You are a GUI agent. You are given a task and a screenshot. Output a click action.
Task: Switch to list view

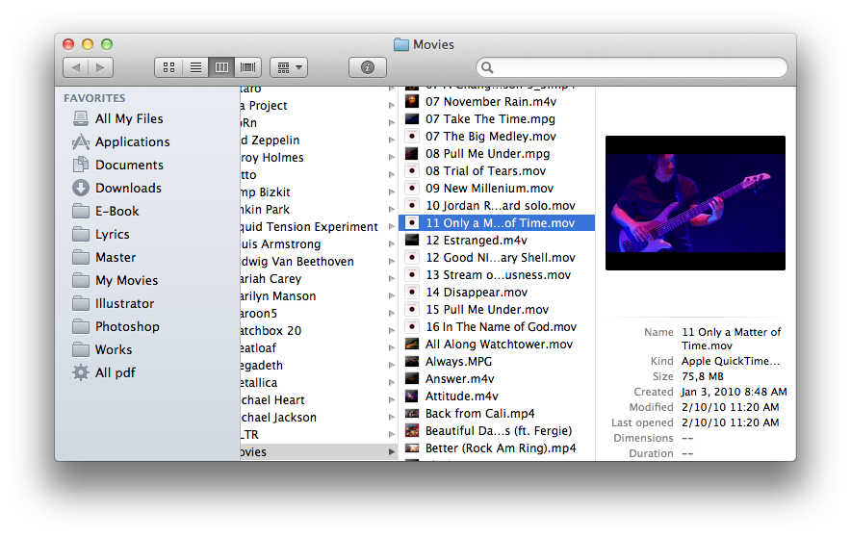click(x=195, y=67)
